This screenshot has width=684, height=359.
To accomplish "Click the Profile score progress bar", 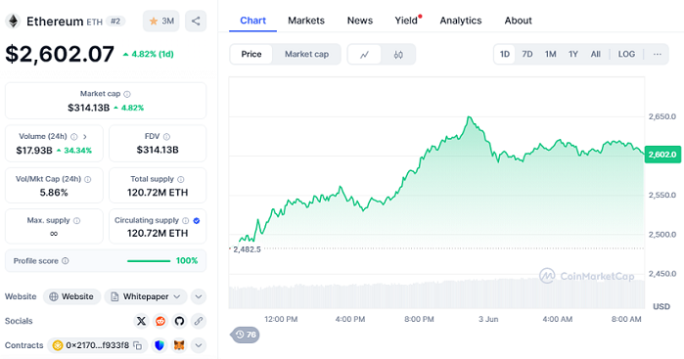I will click(149, 261).
